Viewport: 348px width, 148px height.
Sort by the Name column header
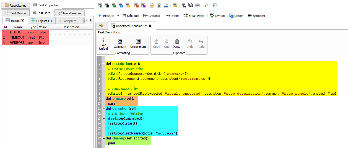click(x=18, y=27)
